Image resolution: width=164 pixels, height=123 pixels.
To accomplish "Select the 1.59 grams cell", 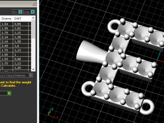I will pyautogui.click(x=6, y=28).
